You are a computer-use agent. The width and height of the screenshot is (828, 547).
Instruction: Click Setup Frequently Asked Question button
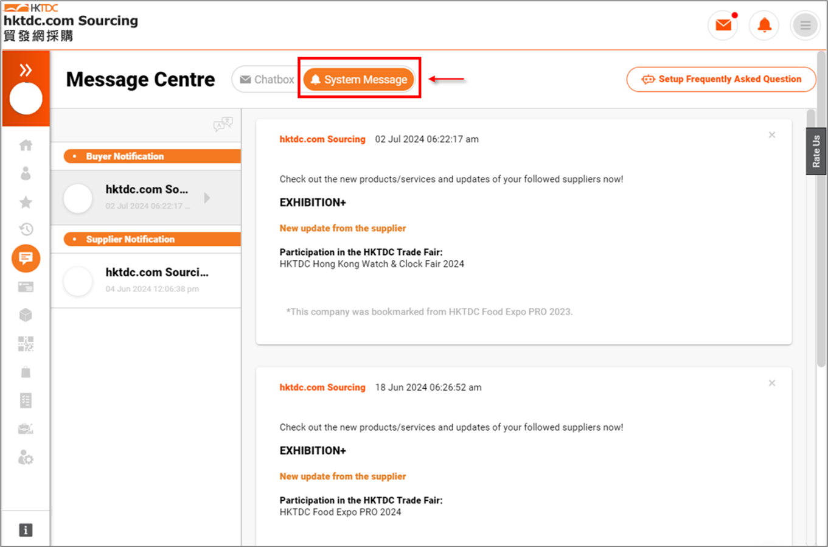pos(721,79)
